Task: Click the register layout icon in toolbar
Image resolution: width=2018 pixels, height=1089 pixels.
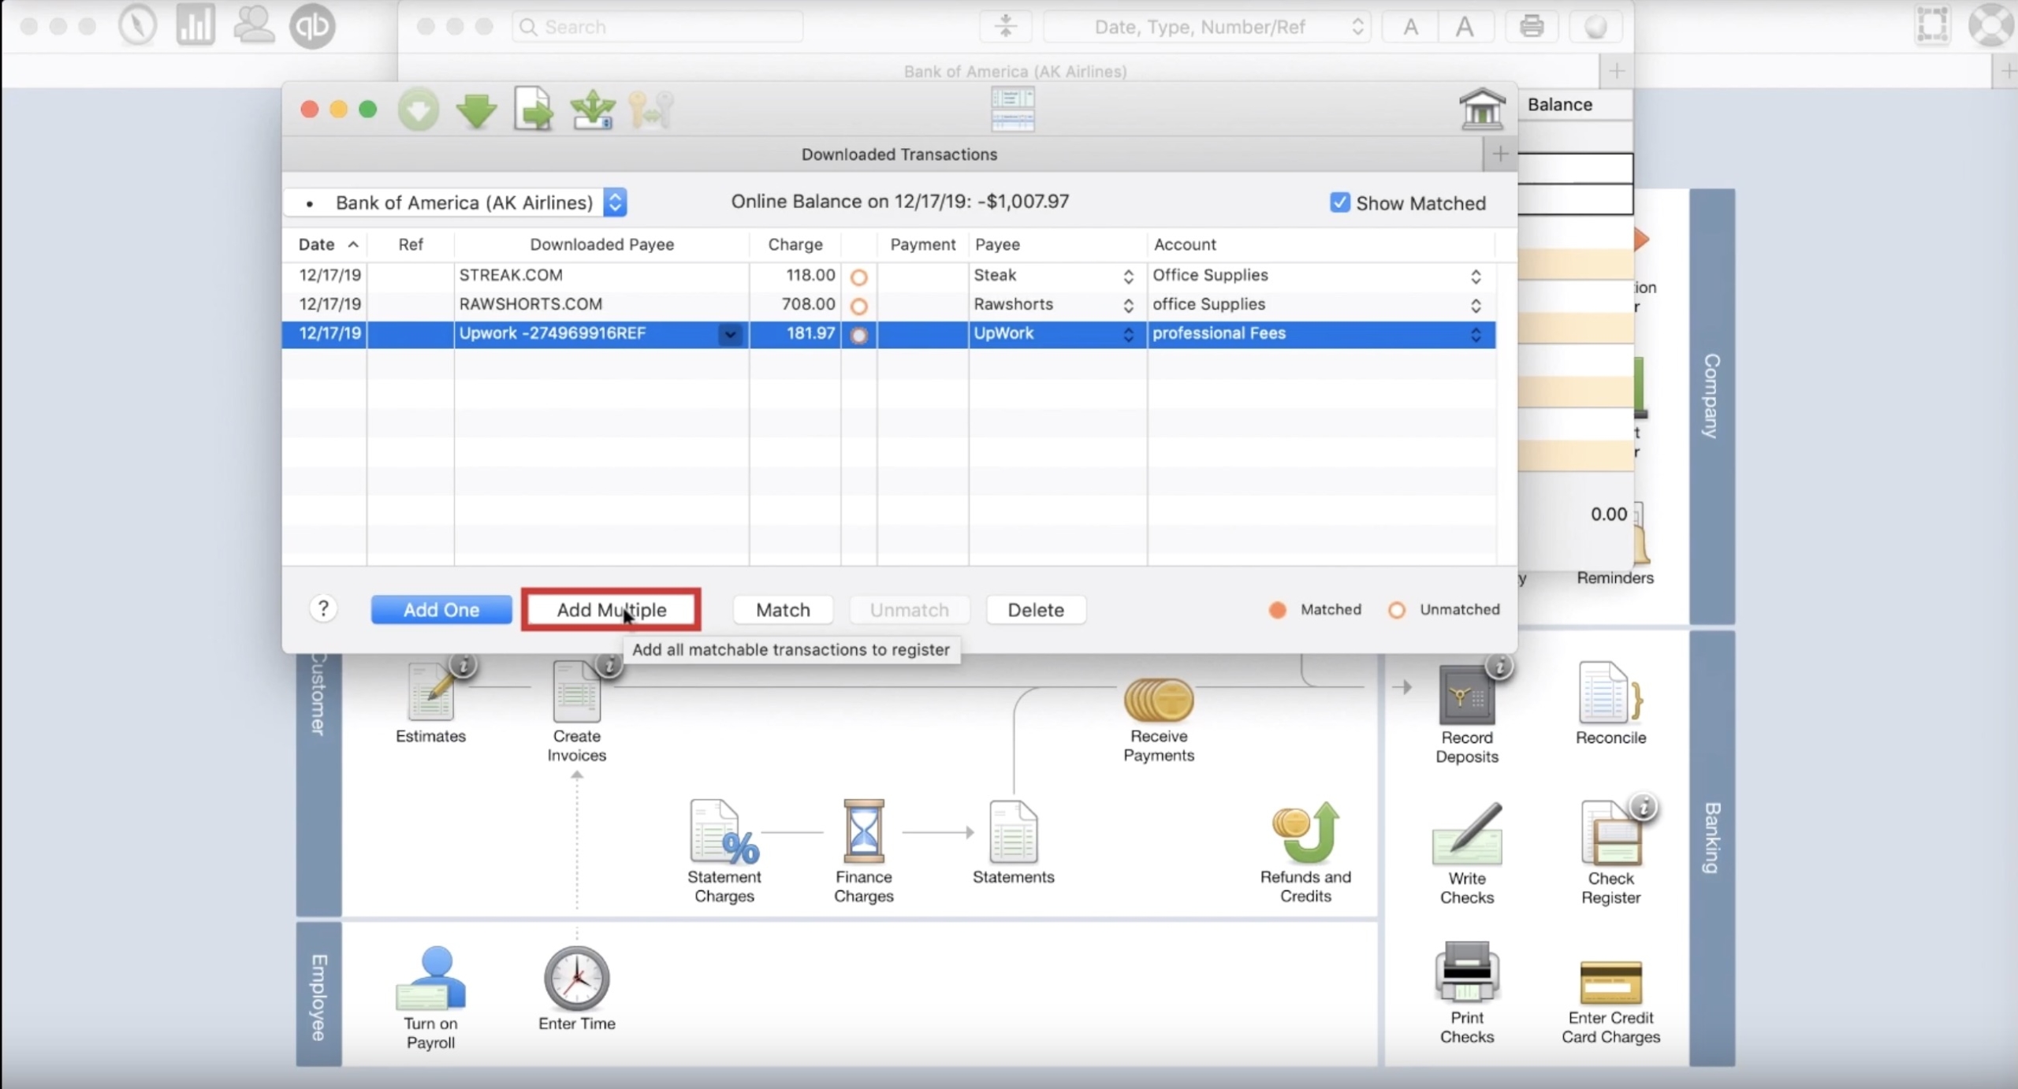Action: pyautogui.click(x=1013, y=110)
